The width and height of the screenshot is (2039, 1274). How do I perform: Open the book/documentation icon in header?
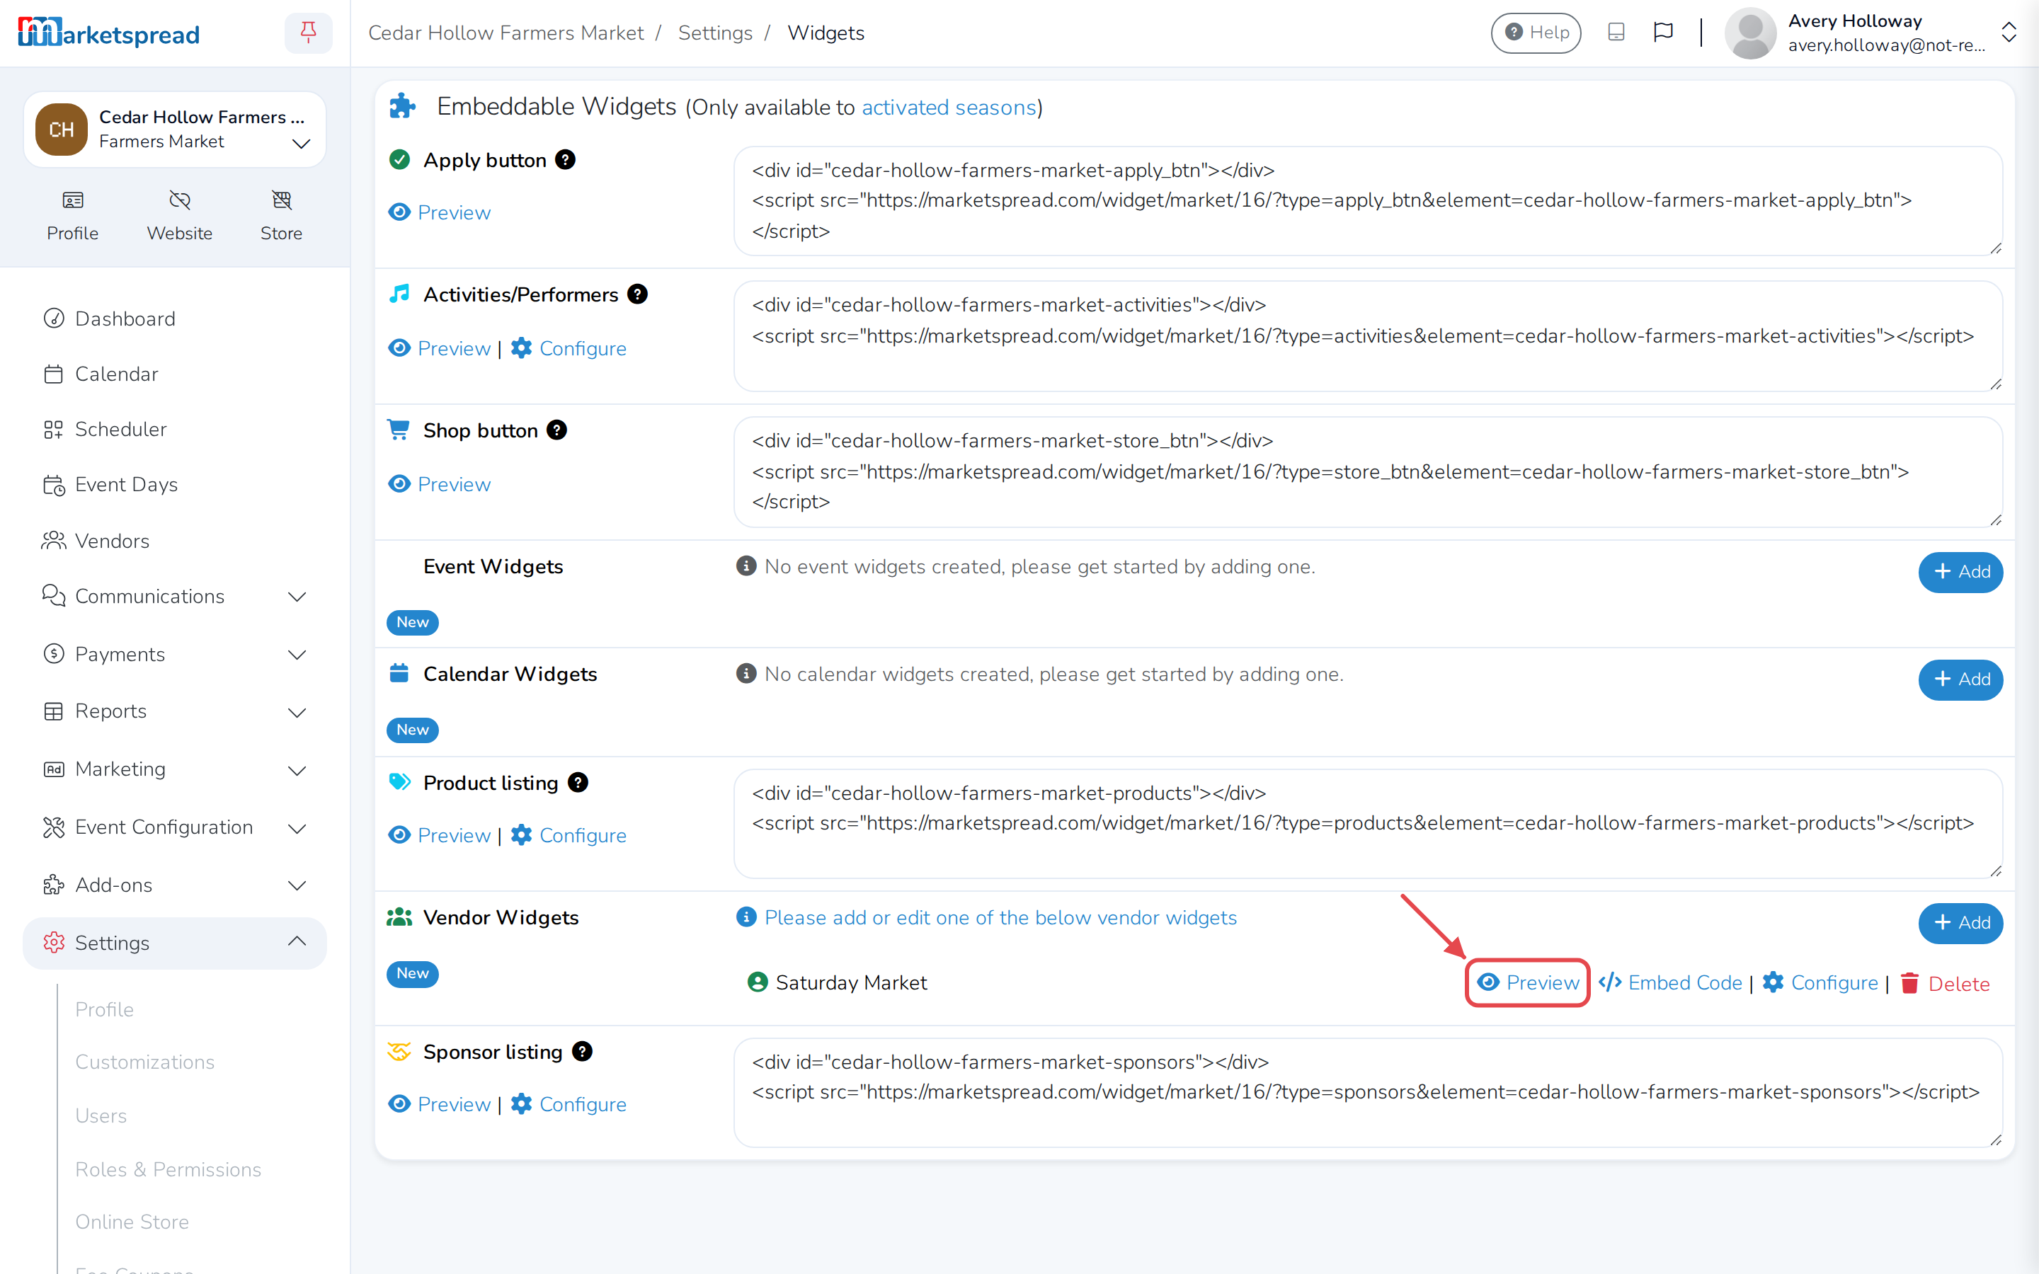(x=1615, y=33)
